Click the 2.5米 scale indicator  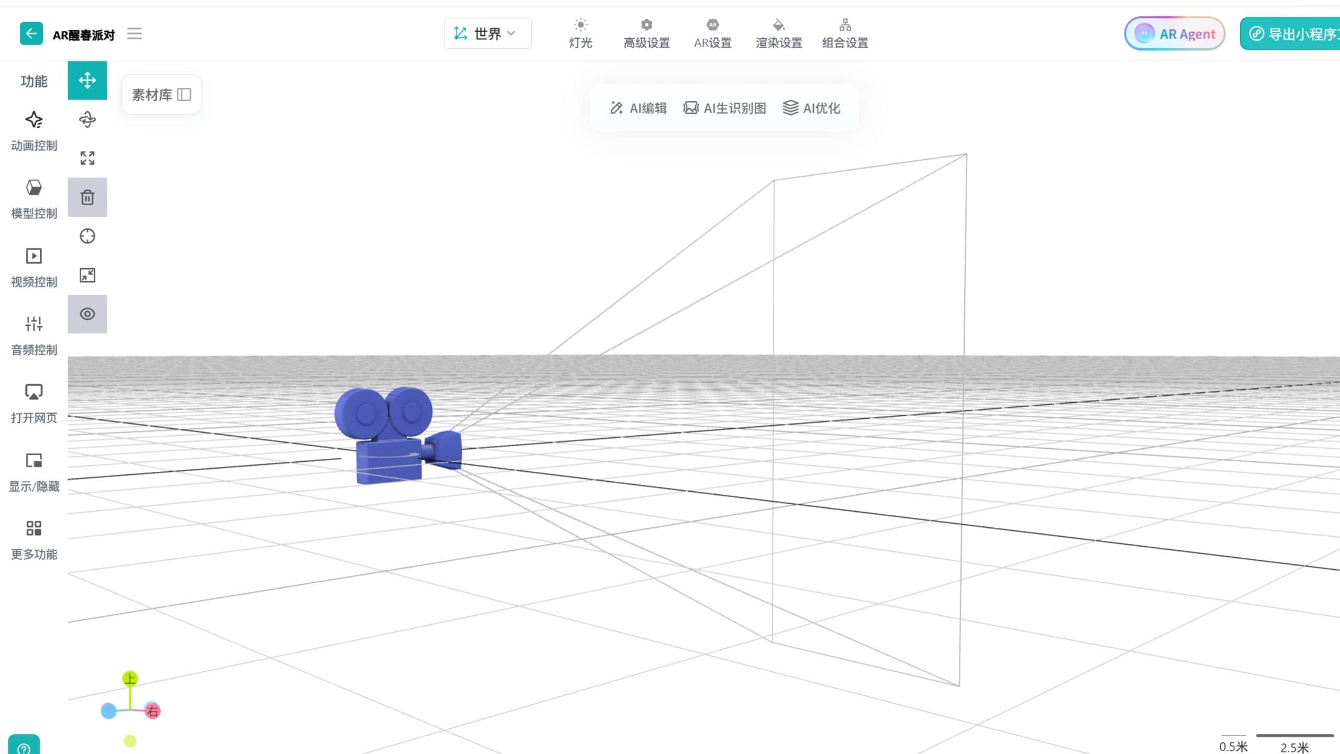click(1294, 744)
